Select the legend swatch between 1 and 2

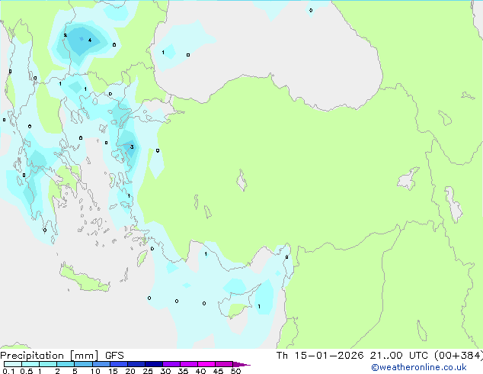pos(48,364)
